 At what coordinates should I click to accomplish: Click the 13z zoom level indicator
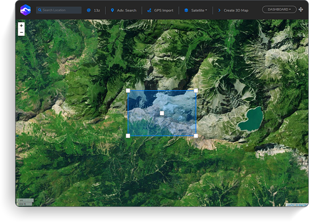click(x=97, y=11)
